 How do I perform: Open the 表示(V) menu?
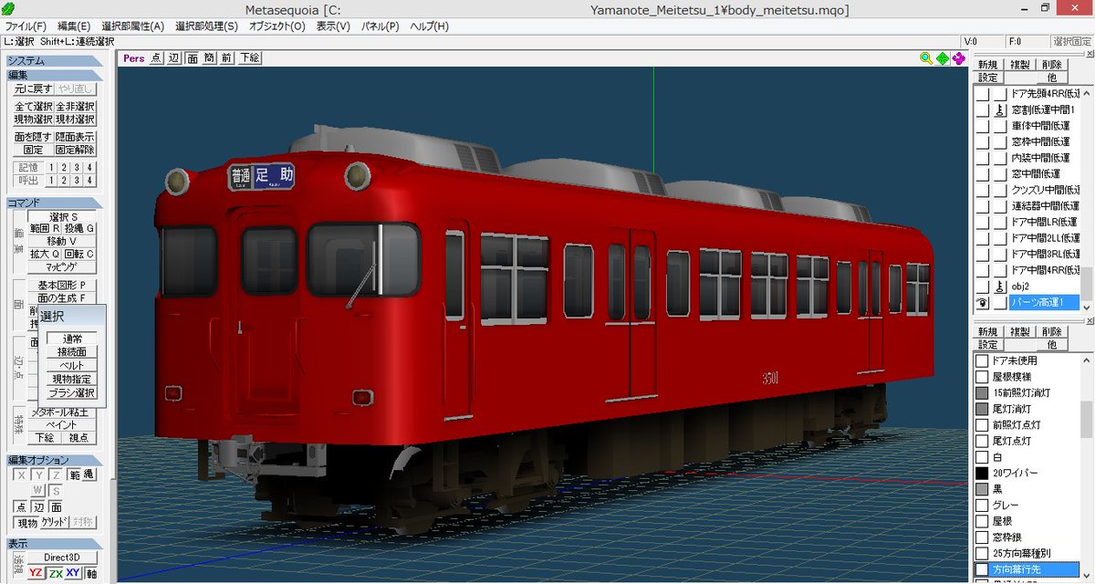click(333, 26)
